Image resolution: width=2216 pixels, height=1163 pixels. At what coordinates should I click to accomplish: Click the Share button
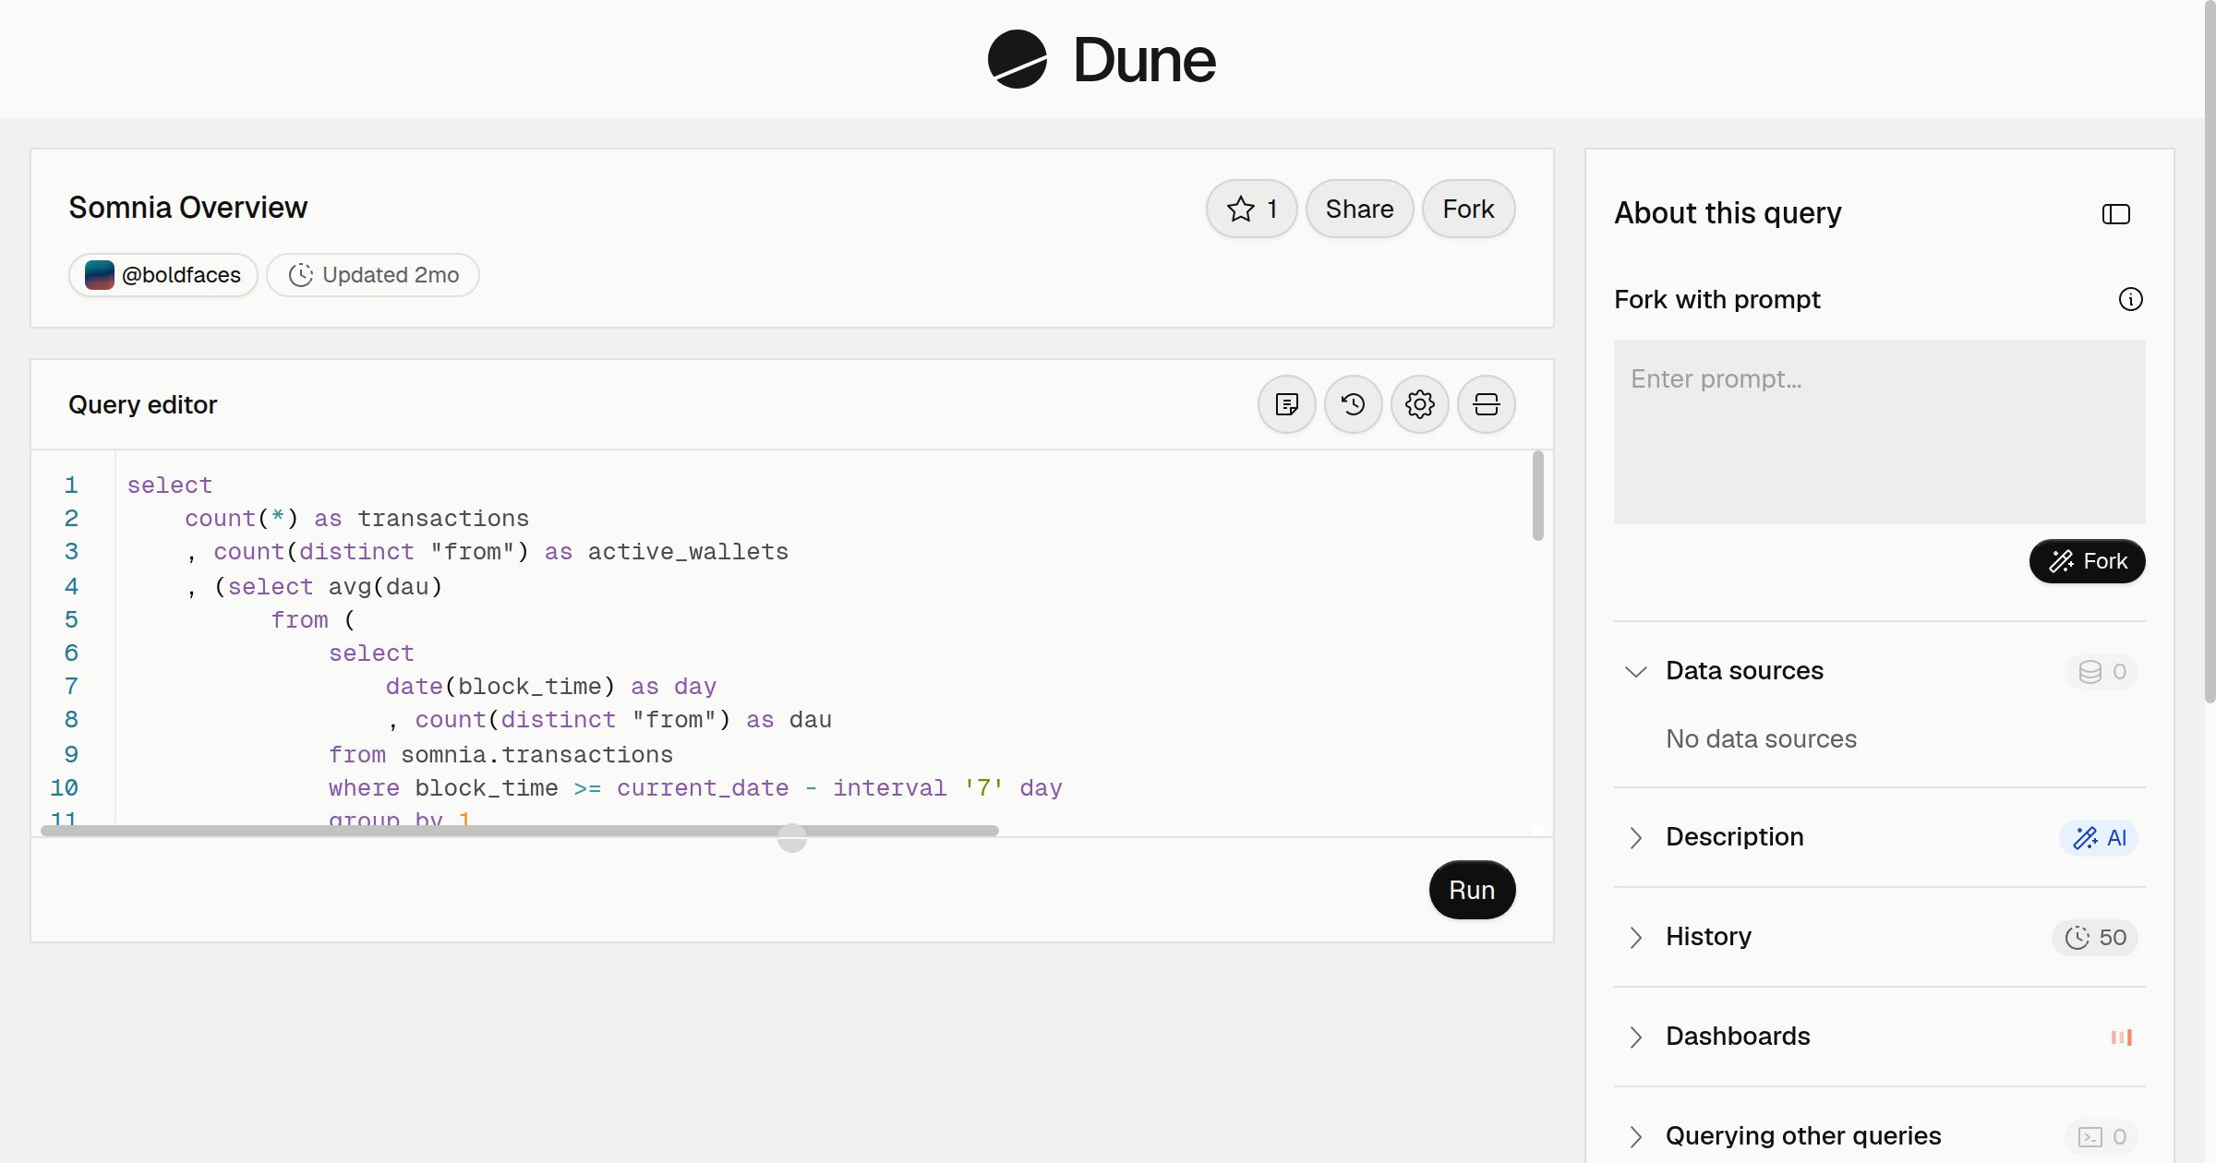[x=1359, y=209]
